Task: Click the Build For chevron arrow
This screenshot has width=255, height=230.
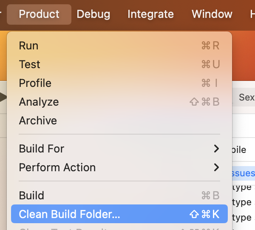Action: (x=216, y=149)
